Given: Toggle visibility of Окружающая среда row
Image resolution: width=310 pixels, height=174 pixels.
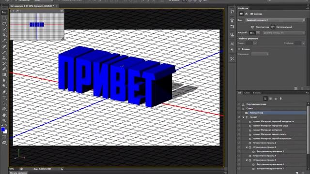Looking at the screenshot, I should 239,104.
